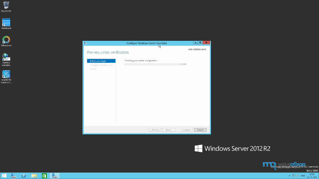Open the ENG language indicator
The height and width of the screenshot is (179, 319).
[x=303, y=176]
